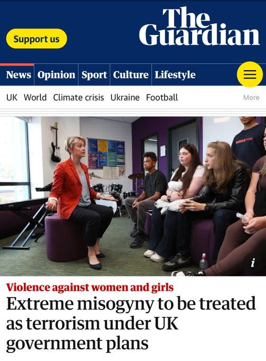Open the Lifestyle section tab
266x361 pixels.
[175, 75]
